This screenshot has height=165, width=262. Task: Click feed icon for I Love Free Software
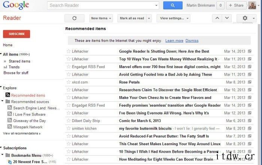pos(9,114)
